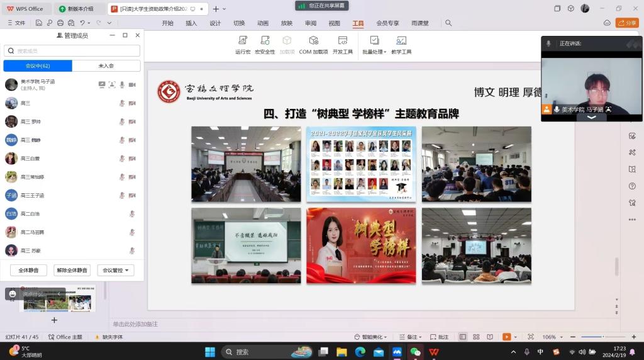Click the zoom slider in status bar
644x360 pixels.
[603, 337]
